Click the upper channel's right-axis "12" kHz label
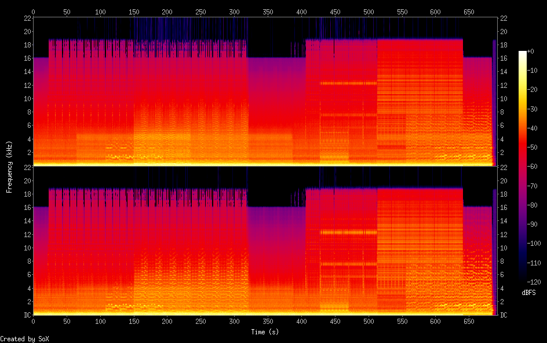 coord(504,85)
